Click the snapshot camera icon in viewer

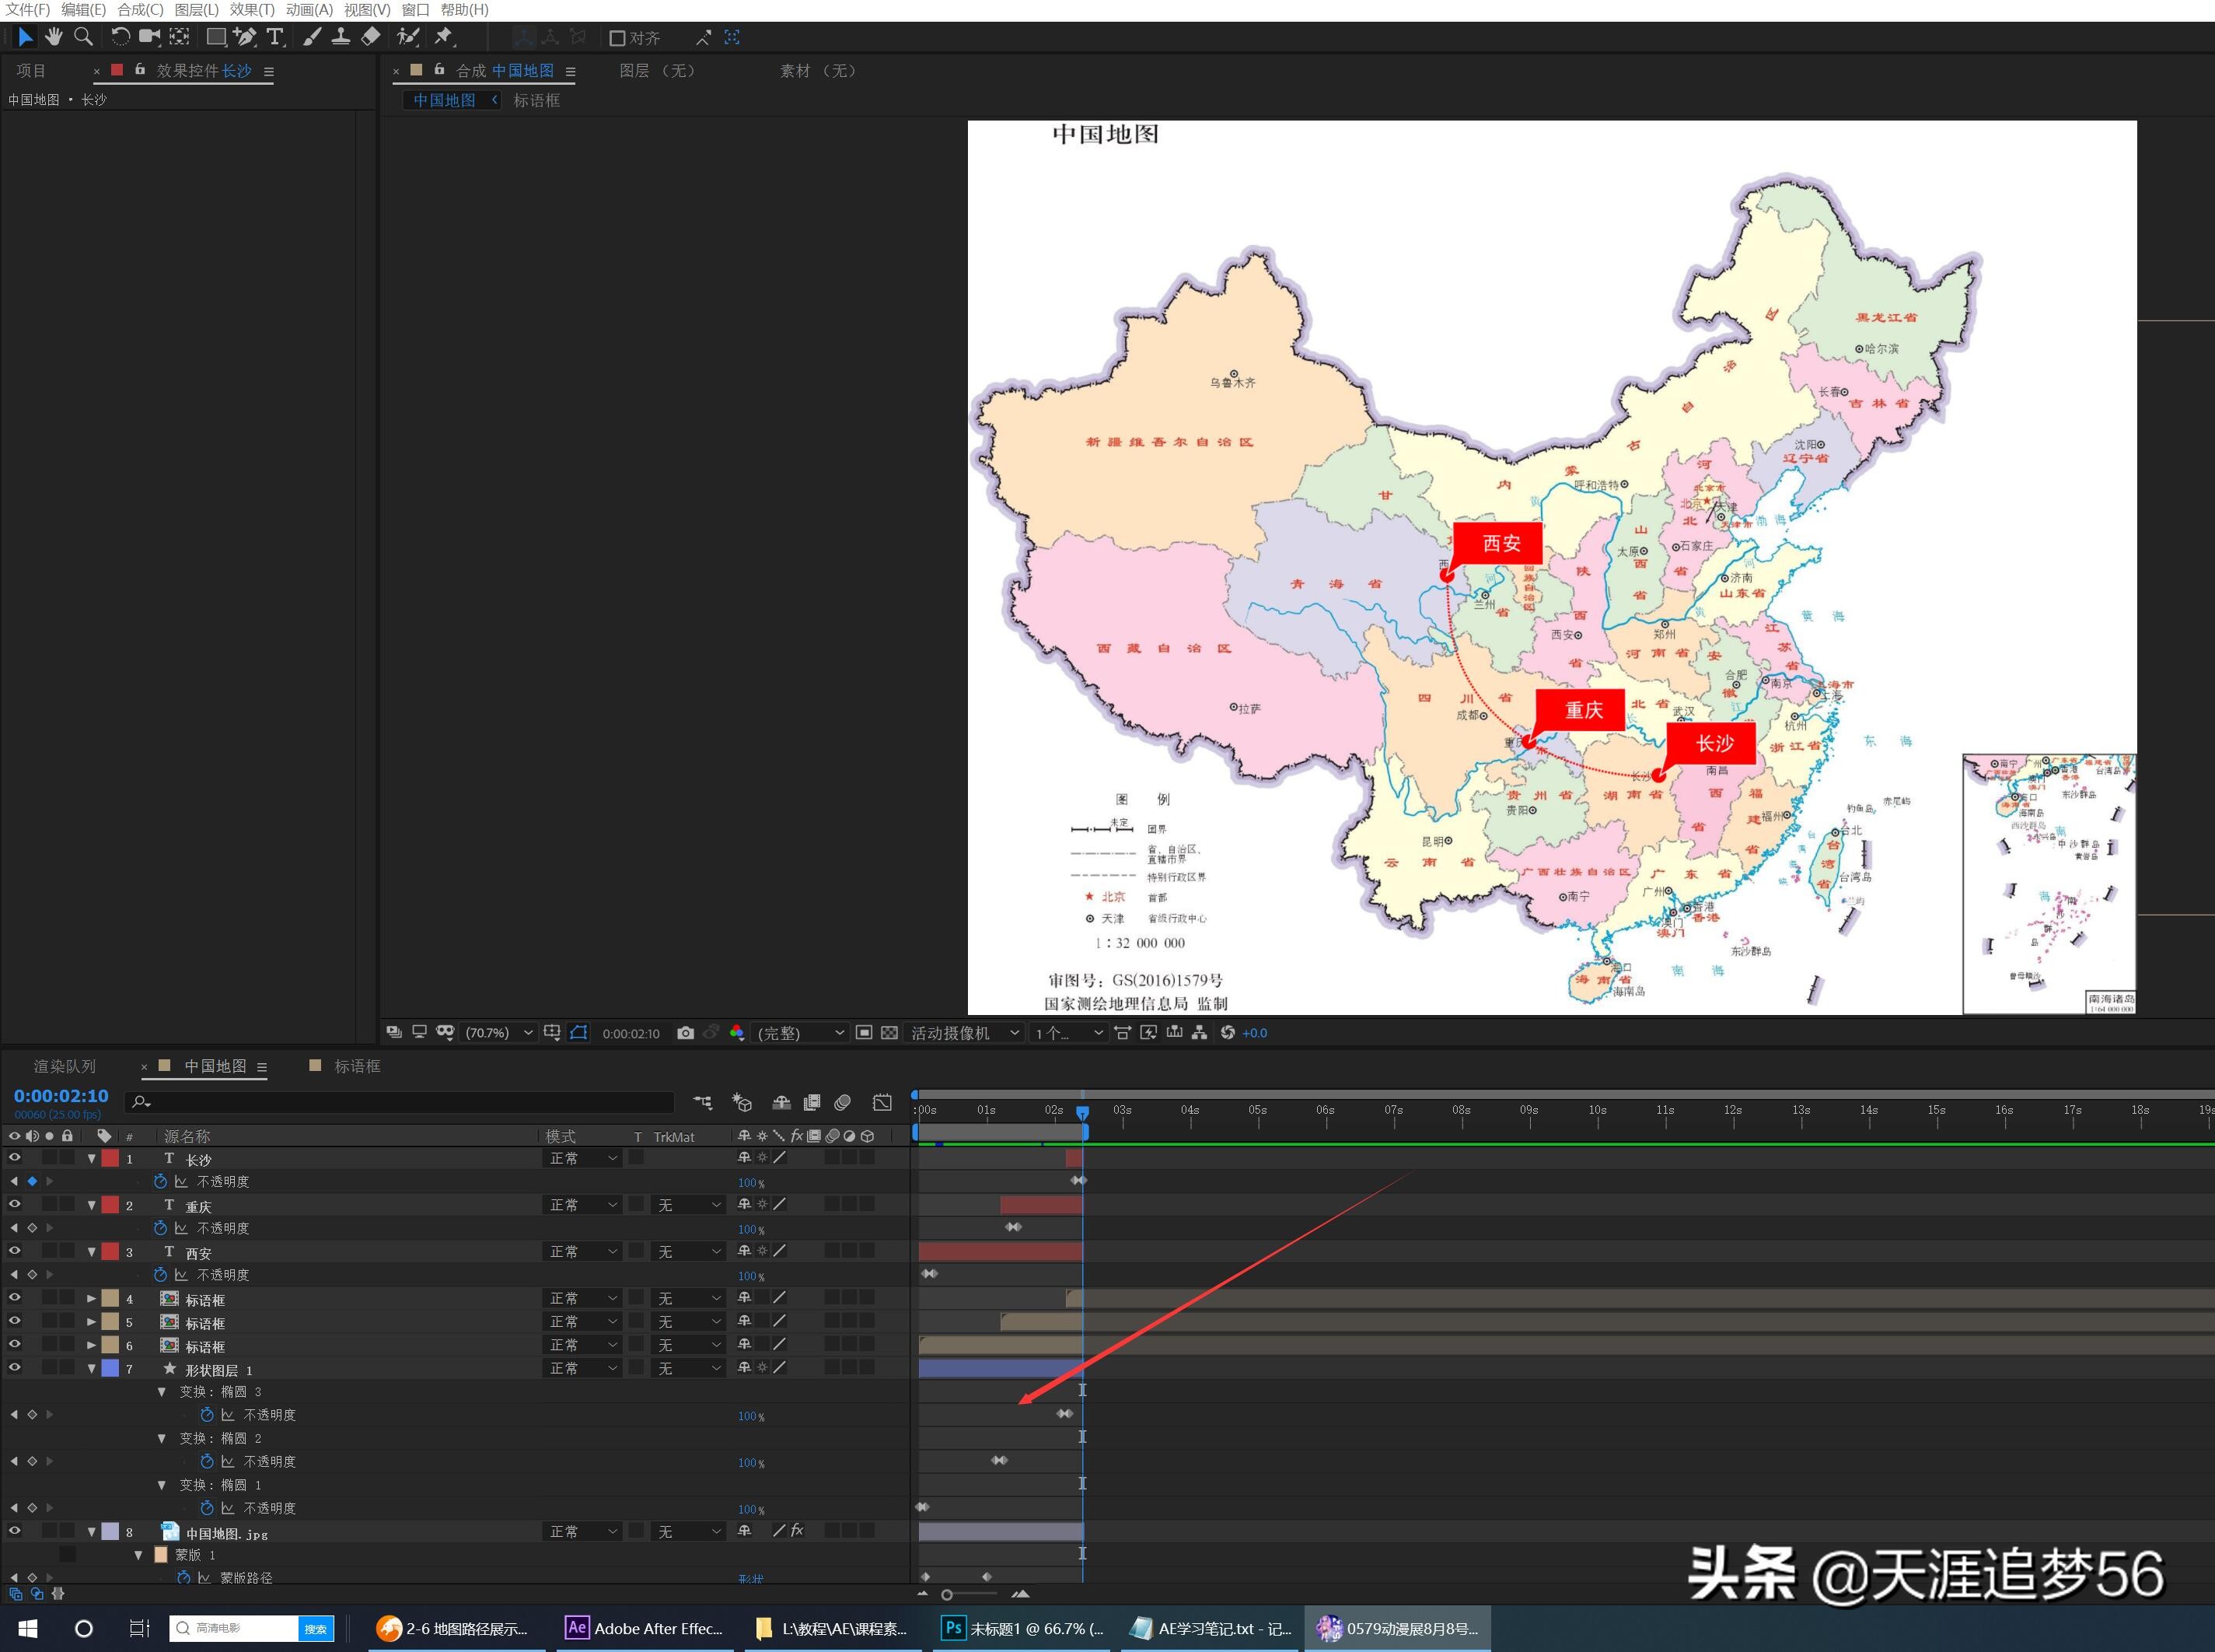(x=685, y=1033)
